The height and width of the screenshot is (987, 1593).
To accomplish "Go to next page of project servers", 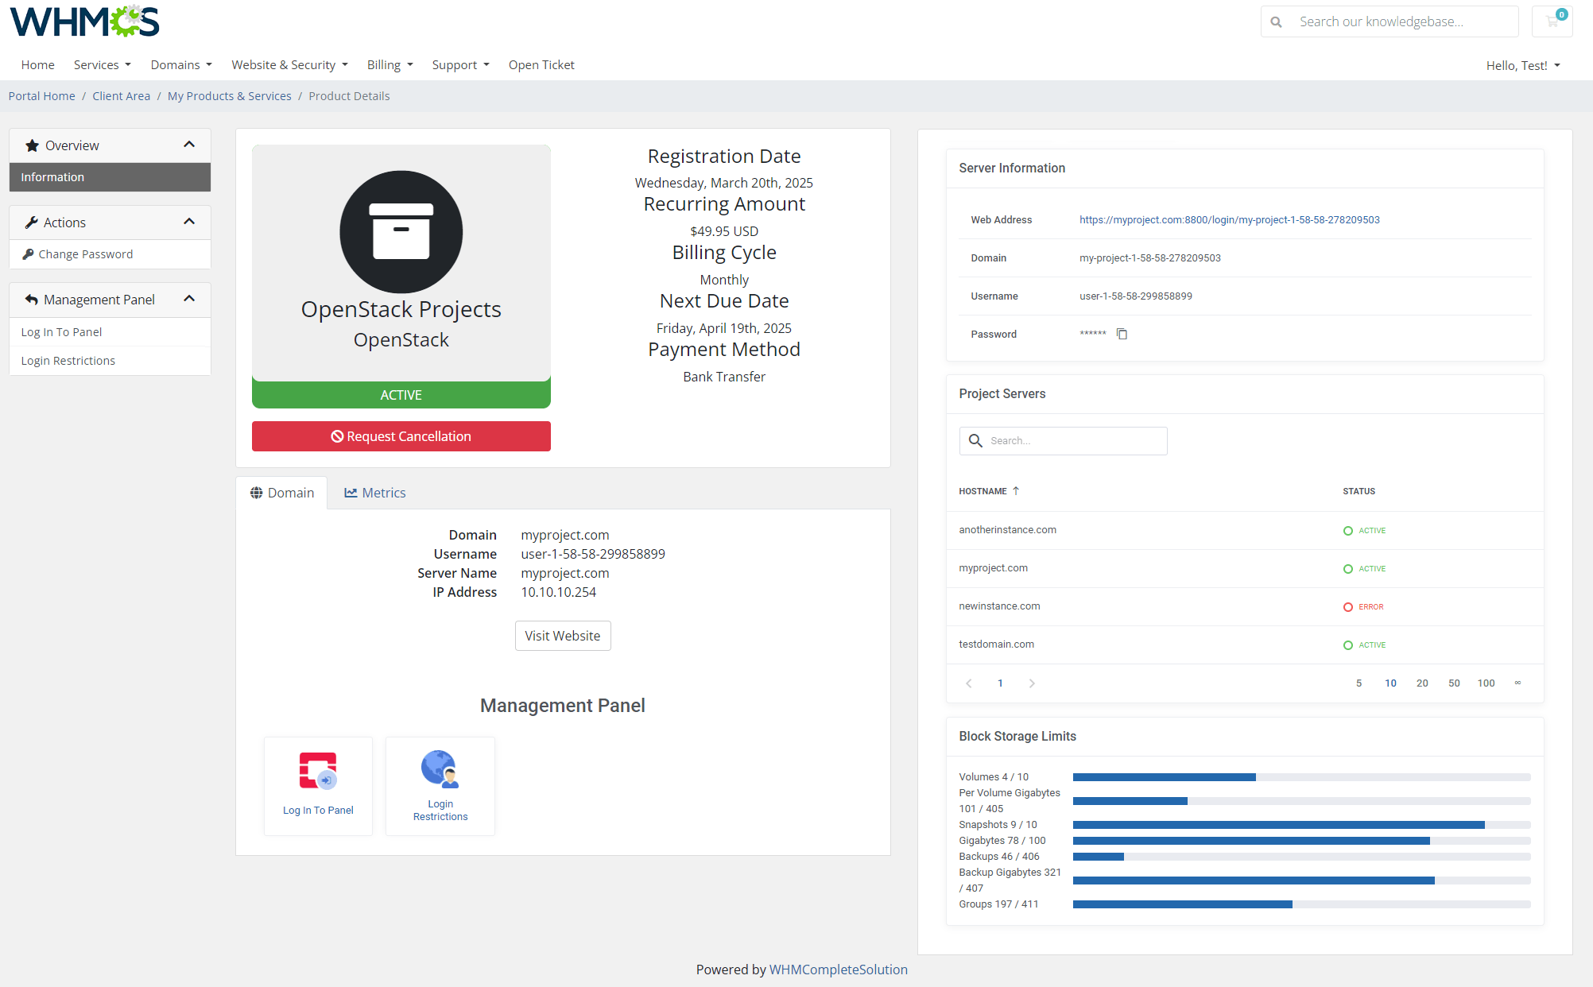I will pyautogui.click(x=1032, y=683).
